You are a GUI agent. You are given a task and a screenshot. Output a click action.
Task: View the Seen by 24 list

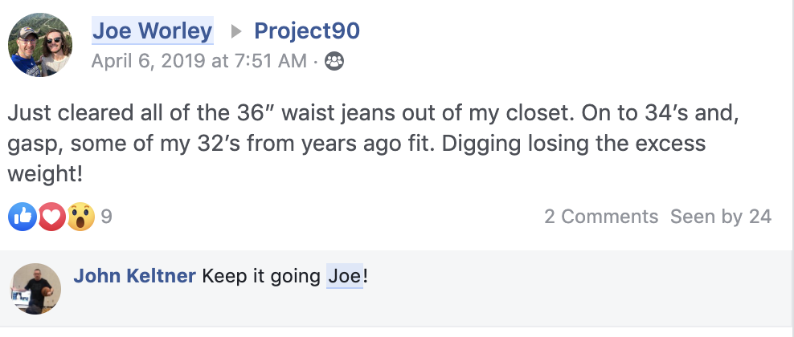pos(721,216)
